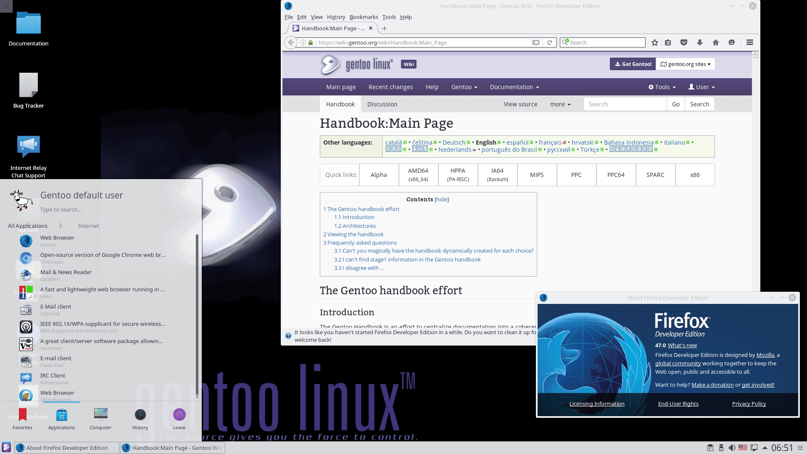Screen dimensions: 807x454
Task: Open Internet Relay Chat Support desktop icon
Action: pyautogui.click(x=29, y=157)
